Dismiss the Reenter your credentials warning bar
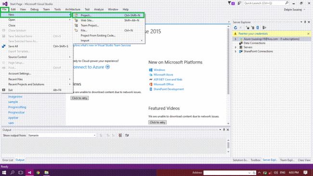This screenshot has height=176, width=313. [x=308, y=34]
